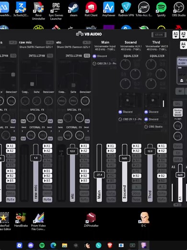Mute the Main strip

pyautogui.click(x=111, y=200)
